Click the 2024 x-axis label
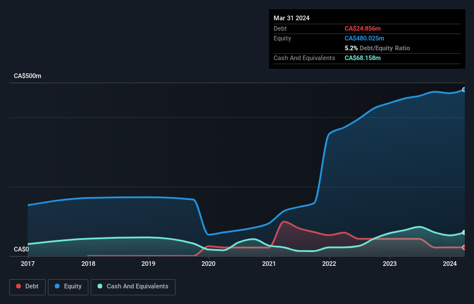This screenshot has width=474, height=304. click(x=450, y=264)
